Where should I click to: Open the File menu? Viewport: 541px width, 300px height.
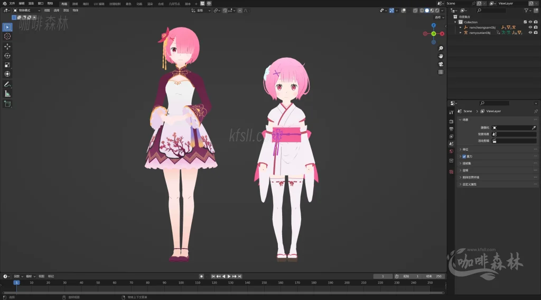(12, 4)
